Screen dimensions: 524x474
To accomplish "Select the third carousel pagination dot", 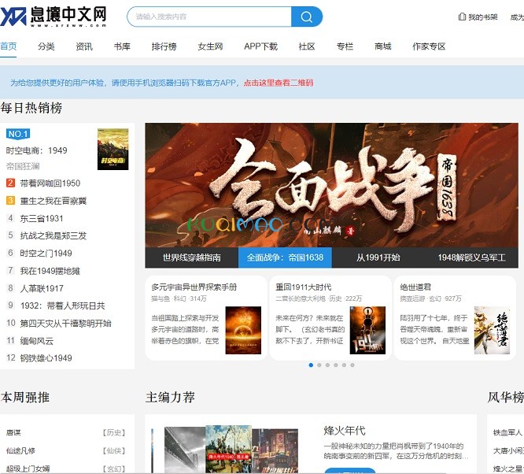I will (327, 365).
